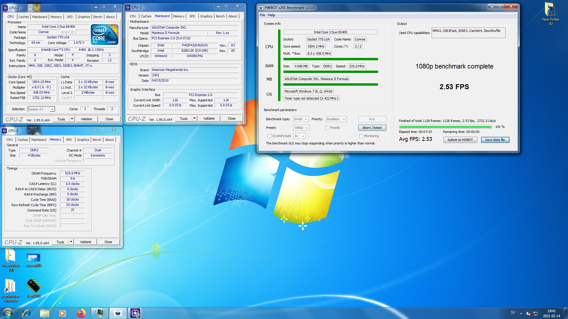Click the Used CPU capabilities text box

point(468,33)
